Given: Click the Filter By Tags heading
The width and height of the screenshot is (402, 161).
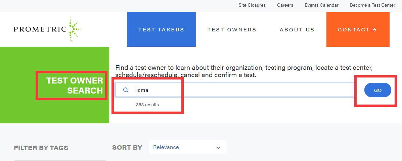Looking at the screenshot, I should pyautogui.click(x=41, y=148).
